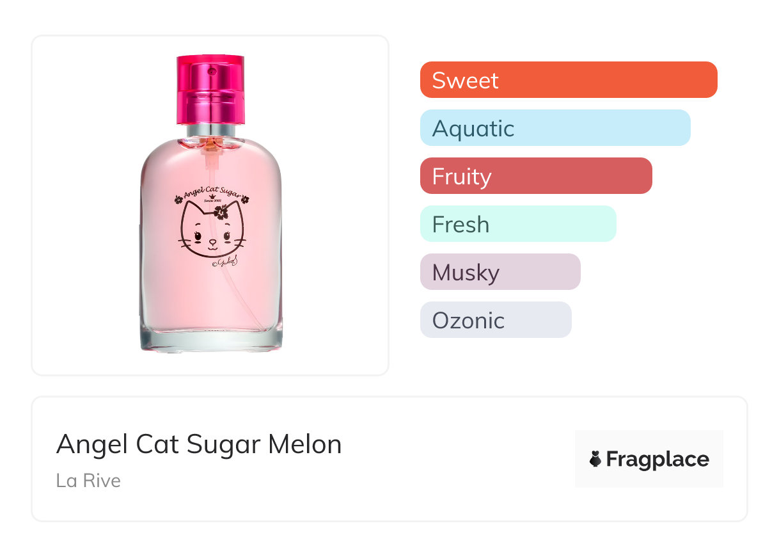The height and width of the screenshot is (553, 779).
Task: Click the Musky accord bar
Action: point(500,272)
